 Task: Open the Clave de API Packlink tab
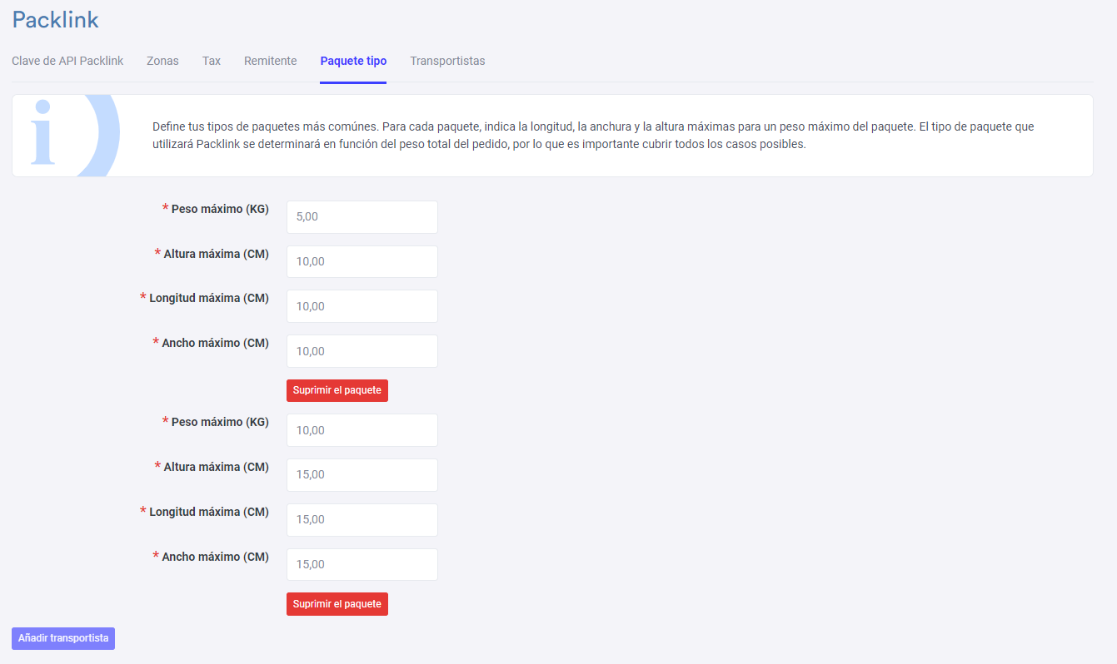[x=67, y=61]
